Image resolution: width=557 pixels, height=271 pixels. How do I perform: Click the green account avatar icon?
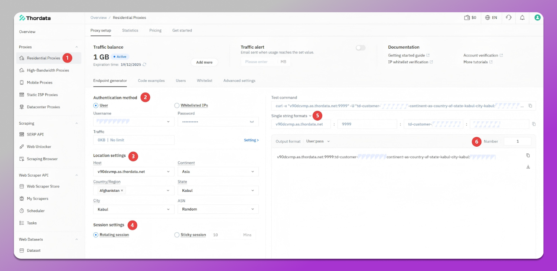pos(537,17)
